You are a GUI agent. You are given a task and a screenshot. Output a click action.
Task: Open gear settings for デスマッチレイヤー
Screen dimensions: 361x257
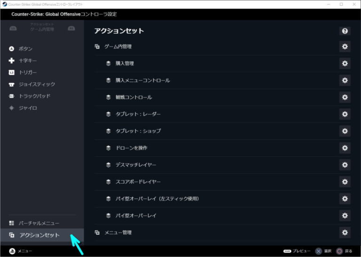click(345, 165)
